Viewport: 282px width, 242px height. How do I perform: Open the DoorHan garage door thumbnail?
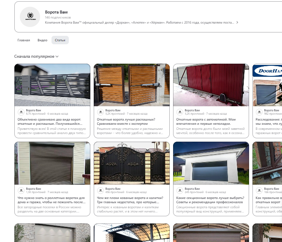click(267, 85)
